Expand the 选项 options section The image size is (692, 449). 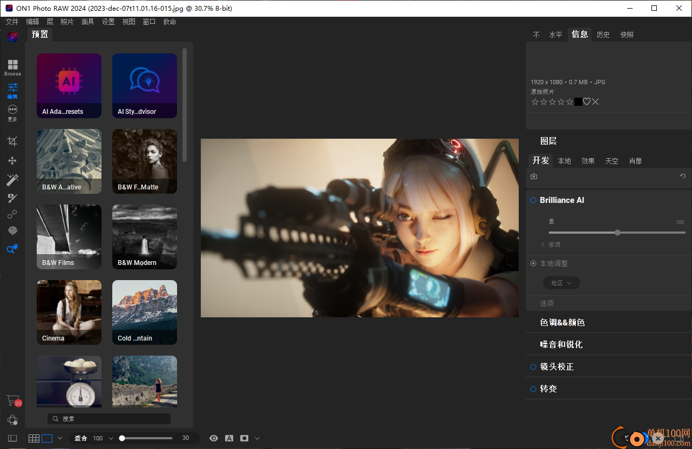[x=547, y=303]
